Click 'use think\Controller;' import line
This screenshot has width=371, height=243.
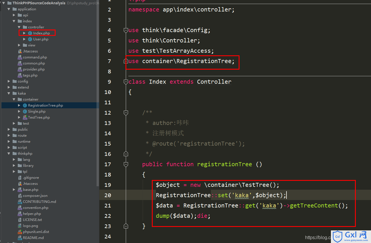(164, 40)
